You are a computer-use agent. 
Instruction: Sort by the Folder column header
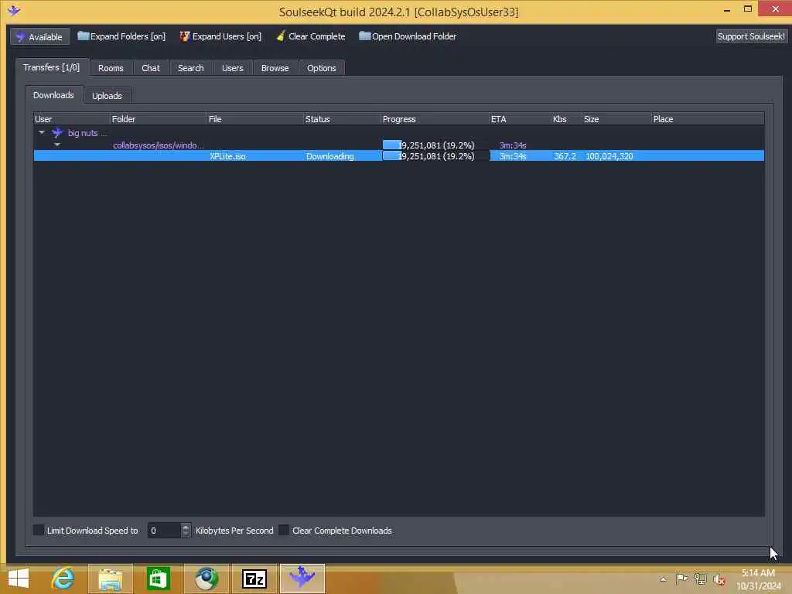pyautogui.click(x=158, y=119)
